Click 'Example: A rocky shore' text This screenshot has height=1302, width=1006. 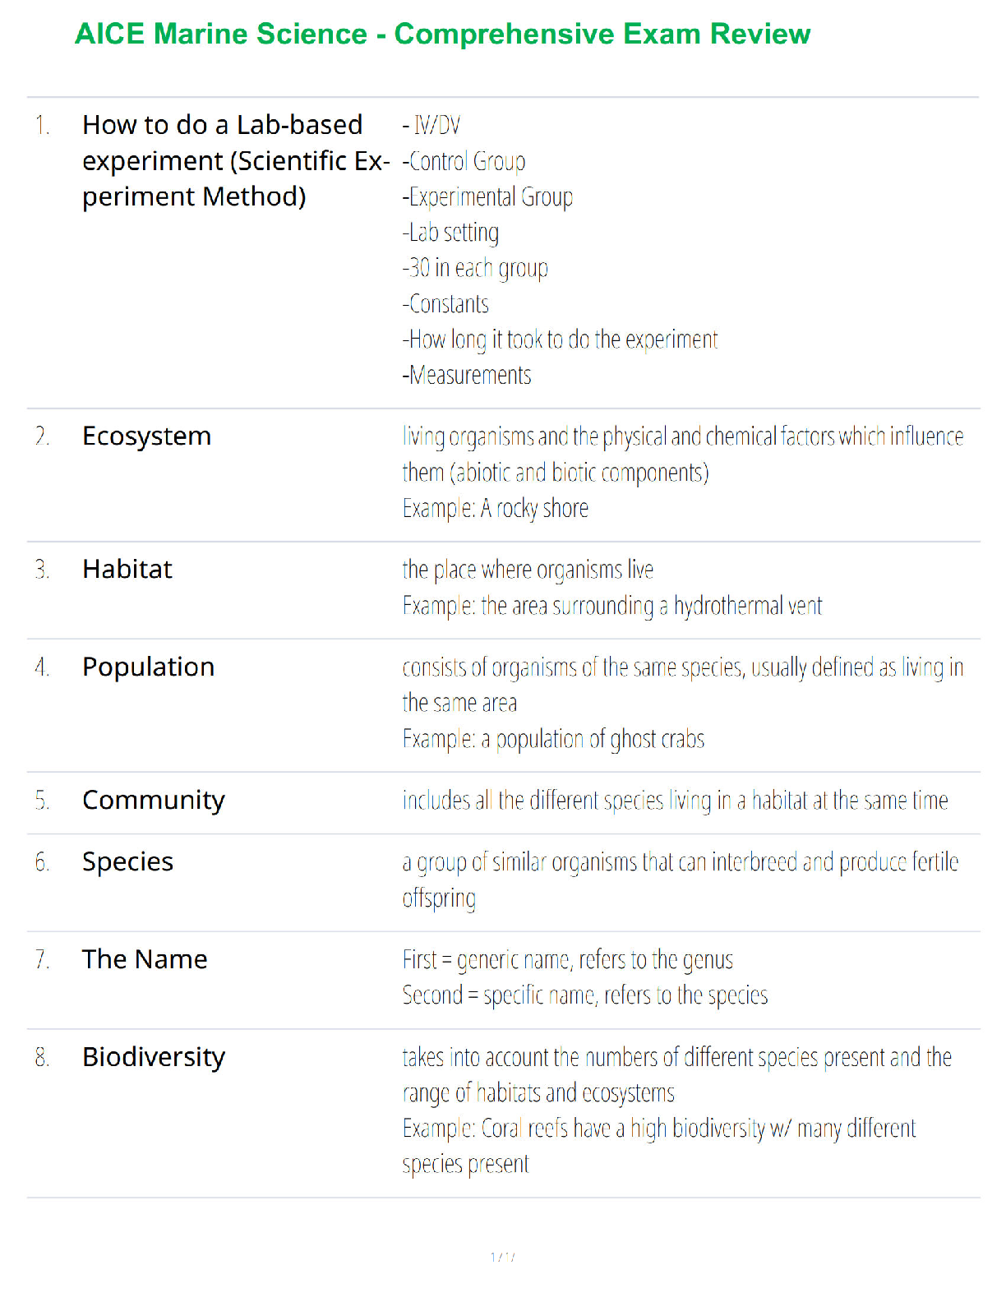(496, 509)
